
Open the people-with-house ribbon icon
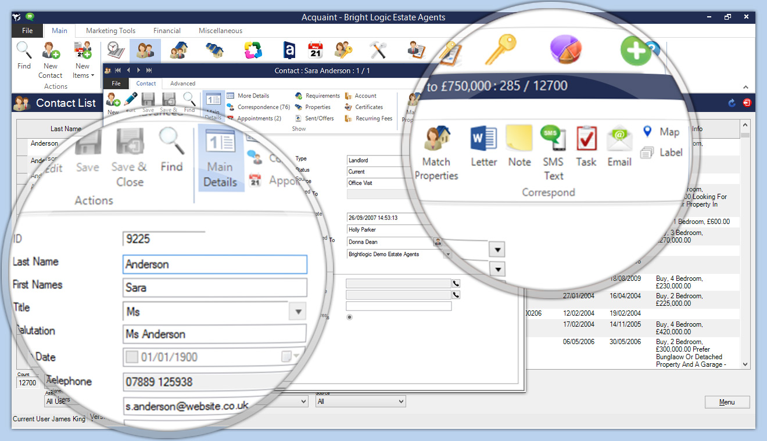(x=178, y=50)
